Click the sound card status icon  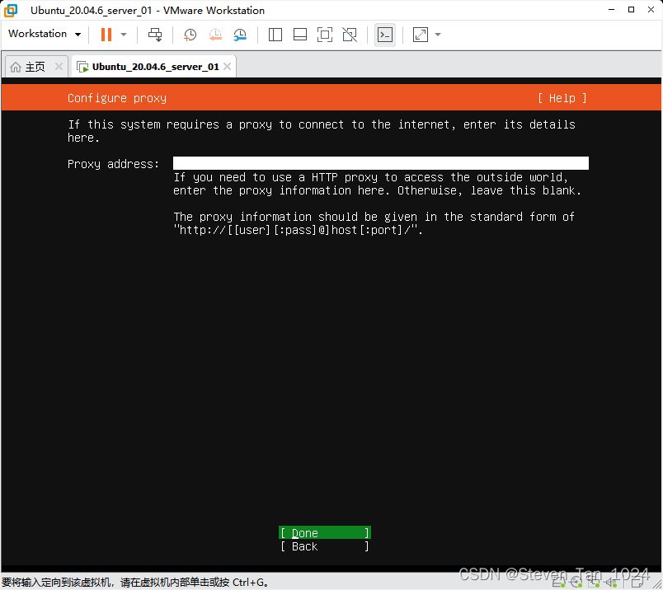tap(611, 583)
